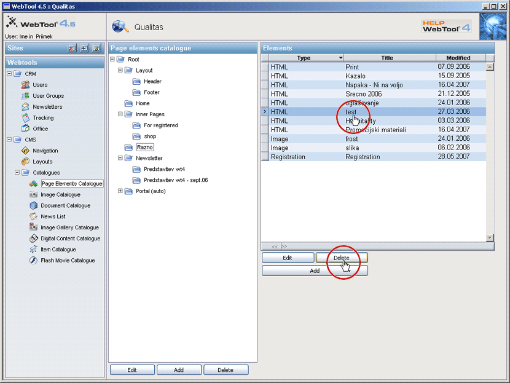The height and width of the screenshot is (383, 510).
Task: Collapse the Inner Pages folder
Action: click(120, 114)
